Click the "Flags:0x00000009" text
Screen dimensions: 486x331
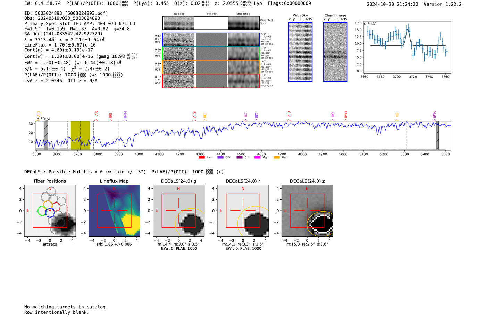click(289, 3)
